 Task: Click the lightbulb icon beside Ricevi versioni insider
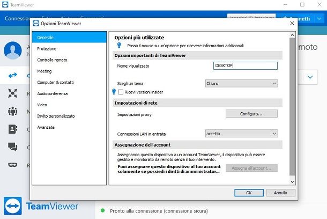tap(114, 92)
